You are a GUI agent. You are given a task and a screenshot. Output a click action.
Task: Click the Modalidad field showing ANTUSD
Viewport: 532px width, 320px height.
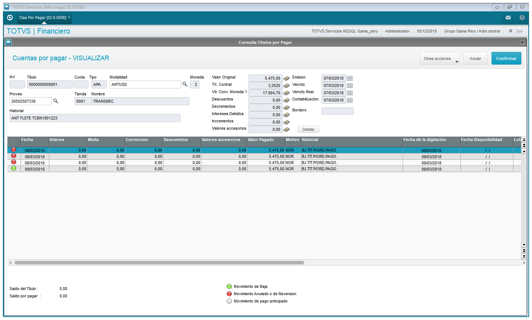tap(145, 84)
